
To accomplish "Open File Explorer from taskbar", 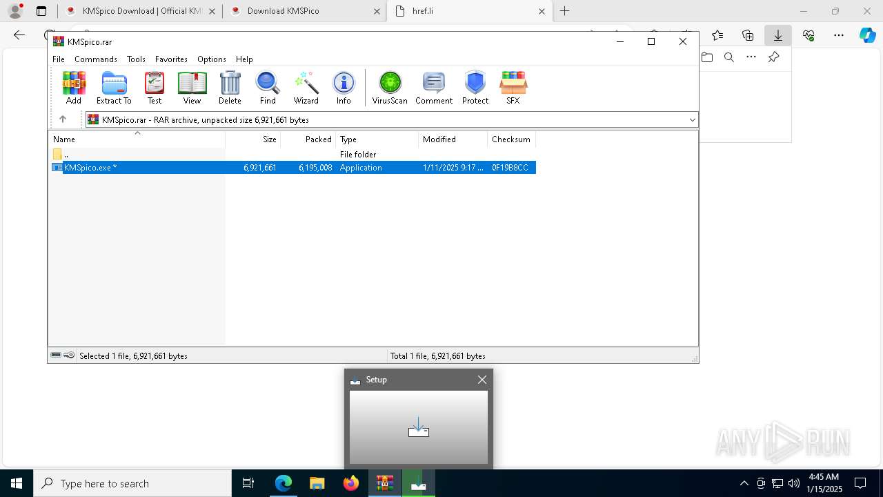I will coord(317,483).
